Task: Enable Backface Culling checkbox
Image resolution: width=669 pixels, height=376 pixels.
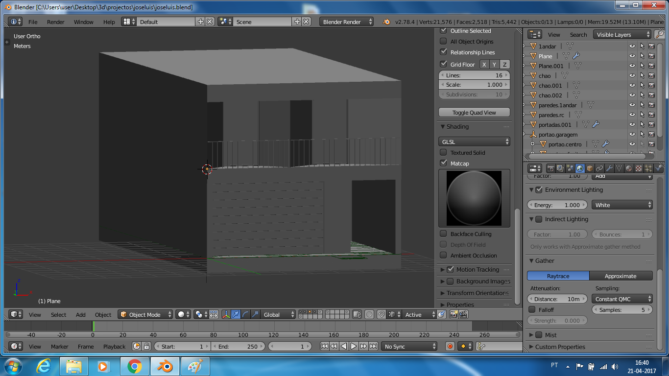Action: tap(444, 234)
